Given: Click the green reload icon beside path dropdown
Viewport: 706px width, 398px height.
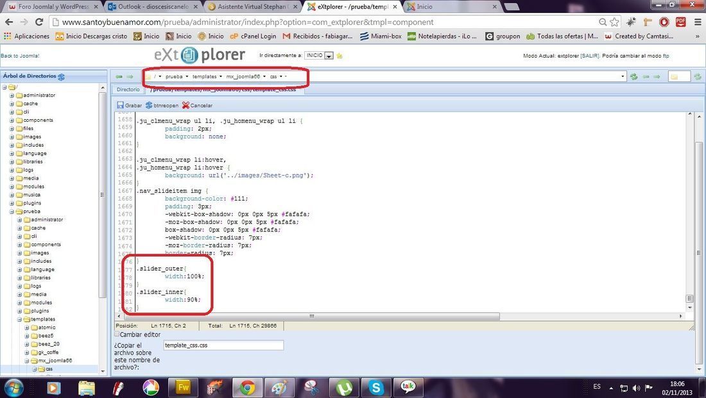Looking at the screenshot, I should 634,76.
